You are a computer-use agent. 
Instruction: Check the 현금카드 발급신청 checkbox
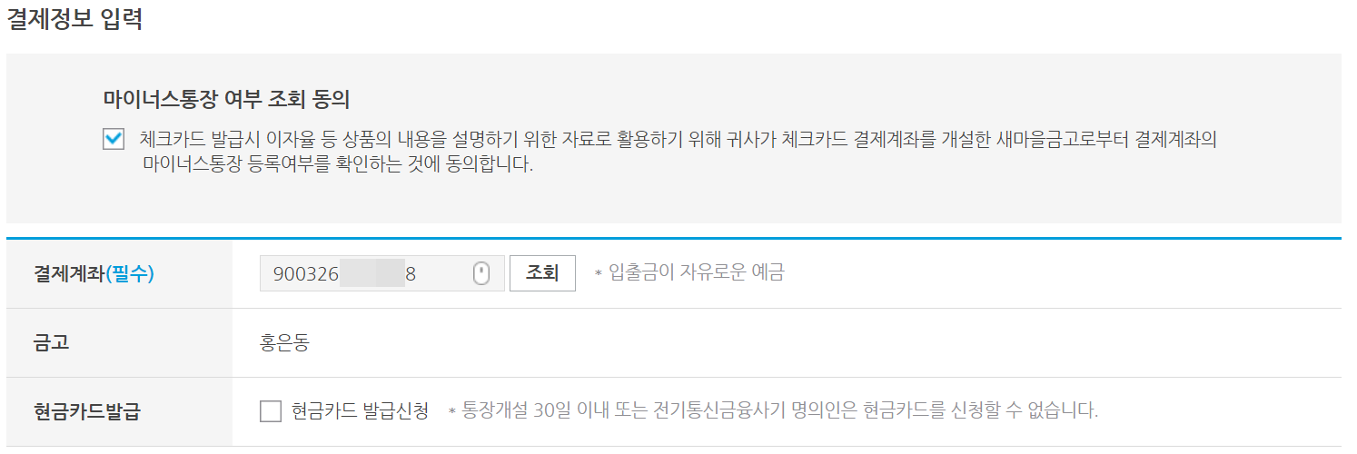271,411
